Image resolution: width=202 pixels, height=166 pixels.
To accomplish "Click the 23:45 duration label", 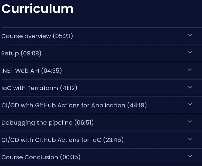I will coord(114,140).
